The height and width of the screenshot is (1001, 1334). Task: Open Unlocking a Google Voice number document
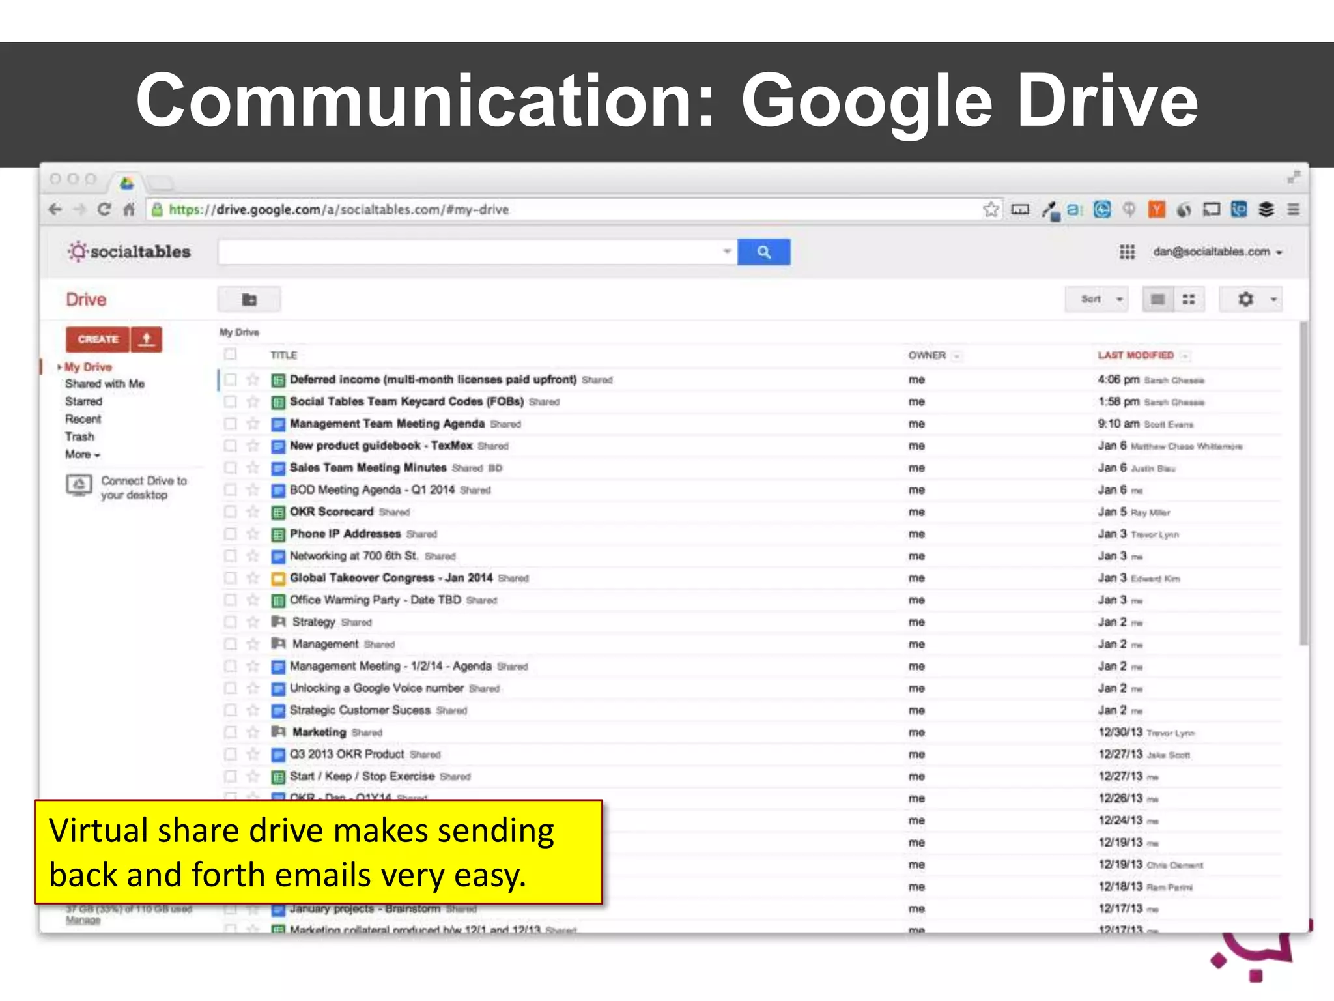(x=376, y=688)
